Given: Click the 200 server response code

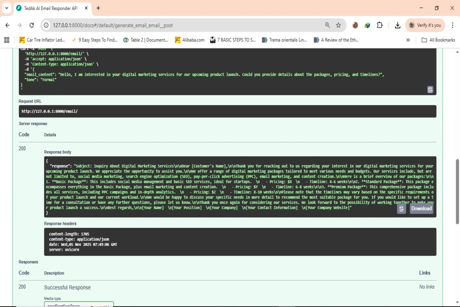Looking at the screenshot, I should [x=22, y=148].
